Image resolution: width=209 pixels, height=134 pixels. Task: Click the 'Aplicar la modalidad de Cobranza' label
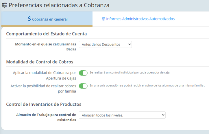point(45,75)
